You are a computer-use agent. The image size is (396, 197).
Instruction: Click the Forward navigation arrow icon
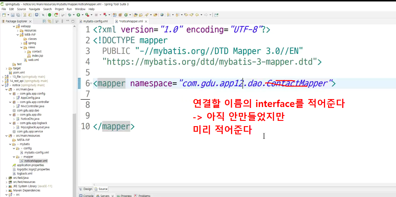206,15
